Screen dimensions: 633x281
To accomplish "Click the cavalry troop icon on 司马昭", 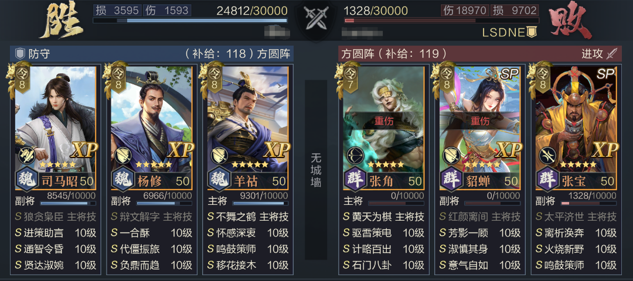I will point(26,155).
